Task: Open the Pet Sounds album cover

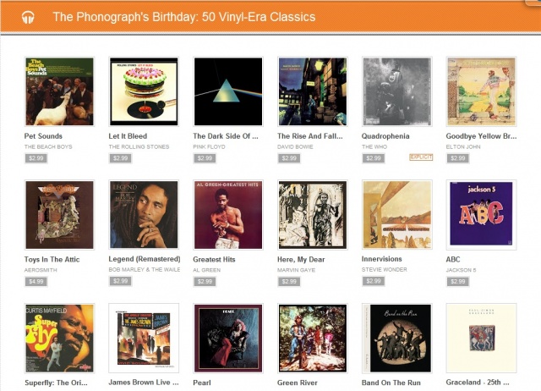Action: pyautogui.click(x=59, y=91)
